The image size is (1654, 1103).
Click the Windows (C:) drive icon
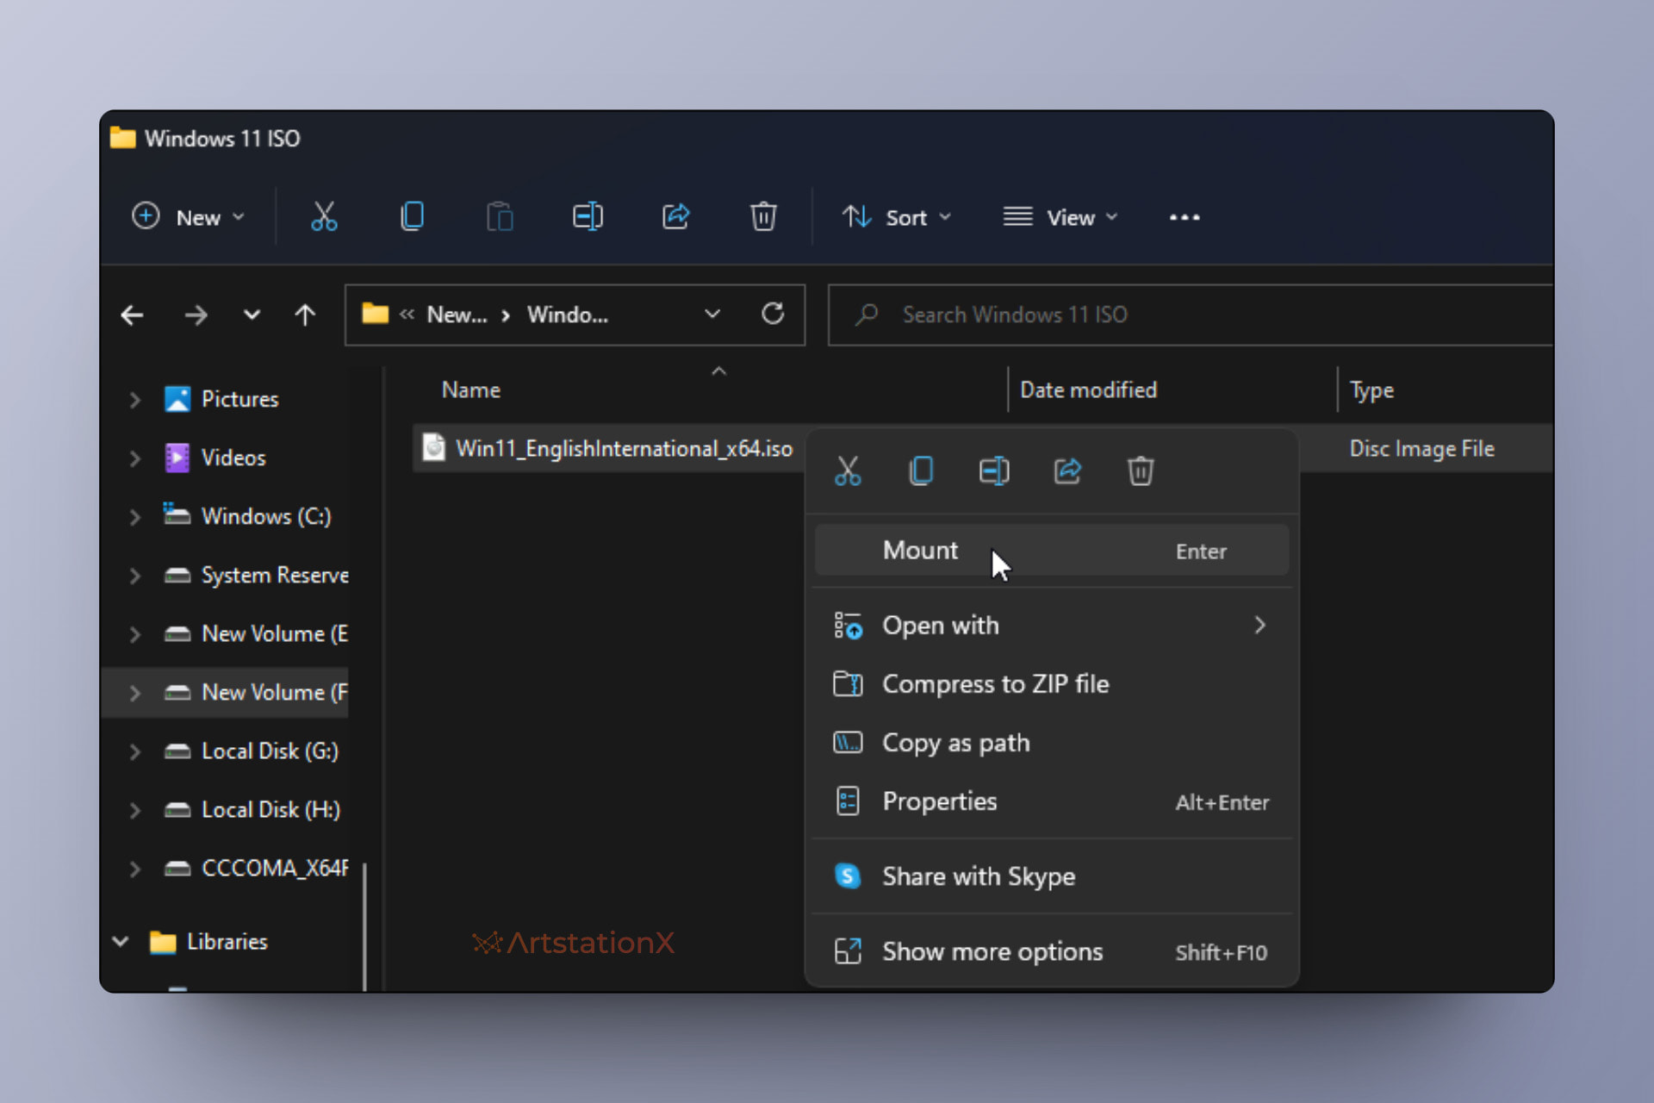pyautogui.click(x=177, y=514)
